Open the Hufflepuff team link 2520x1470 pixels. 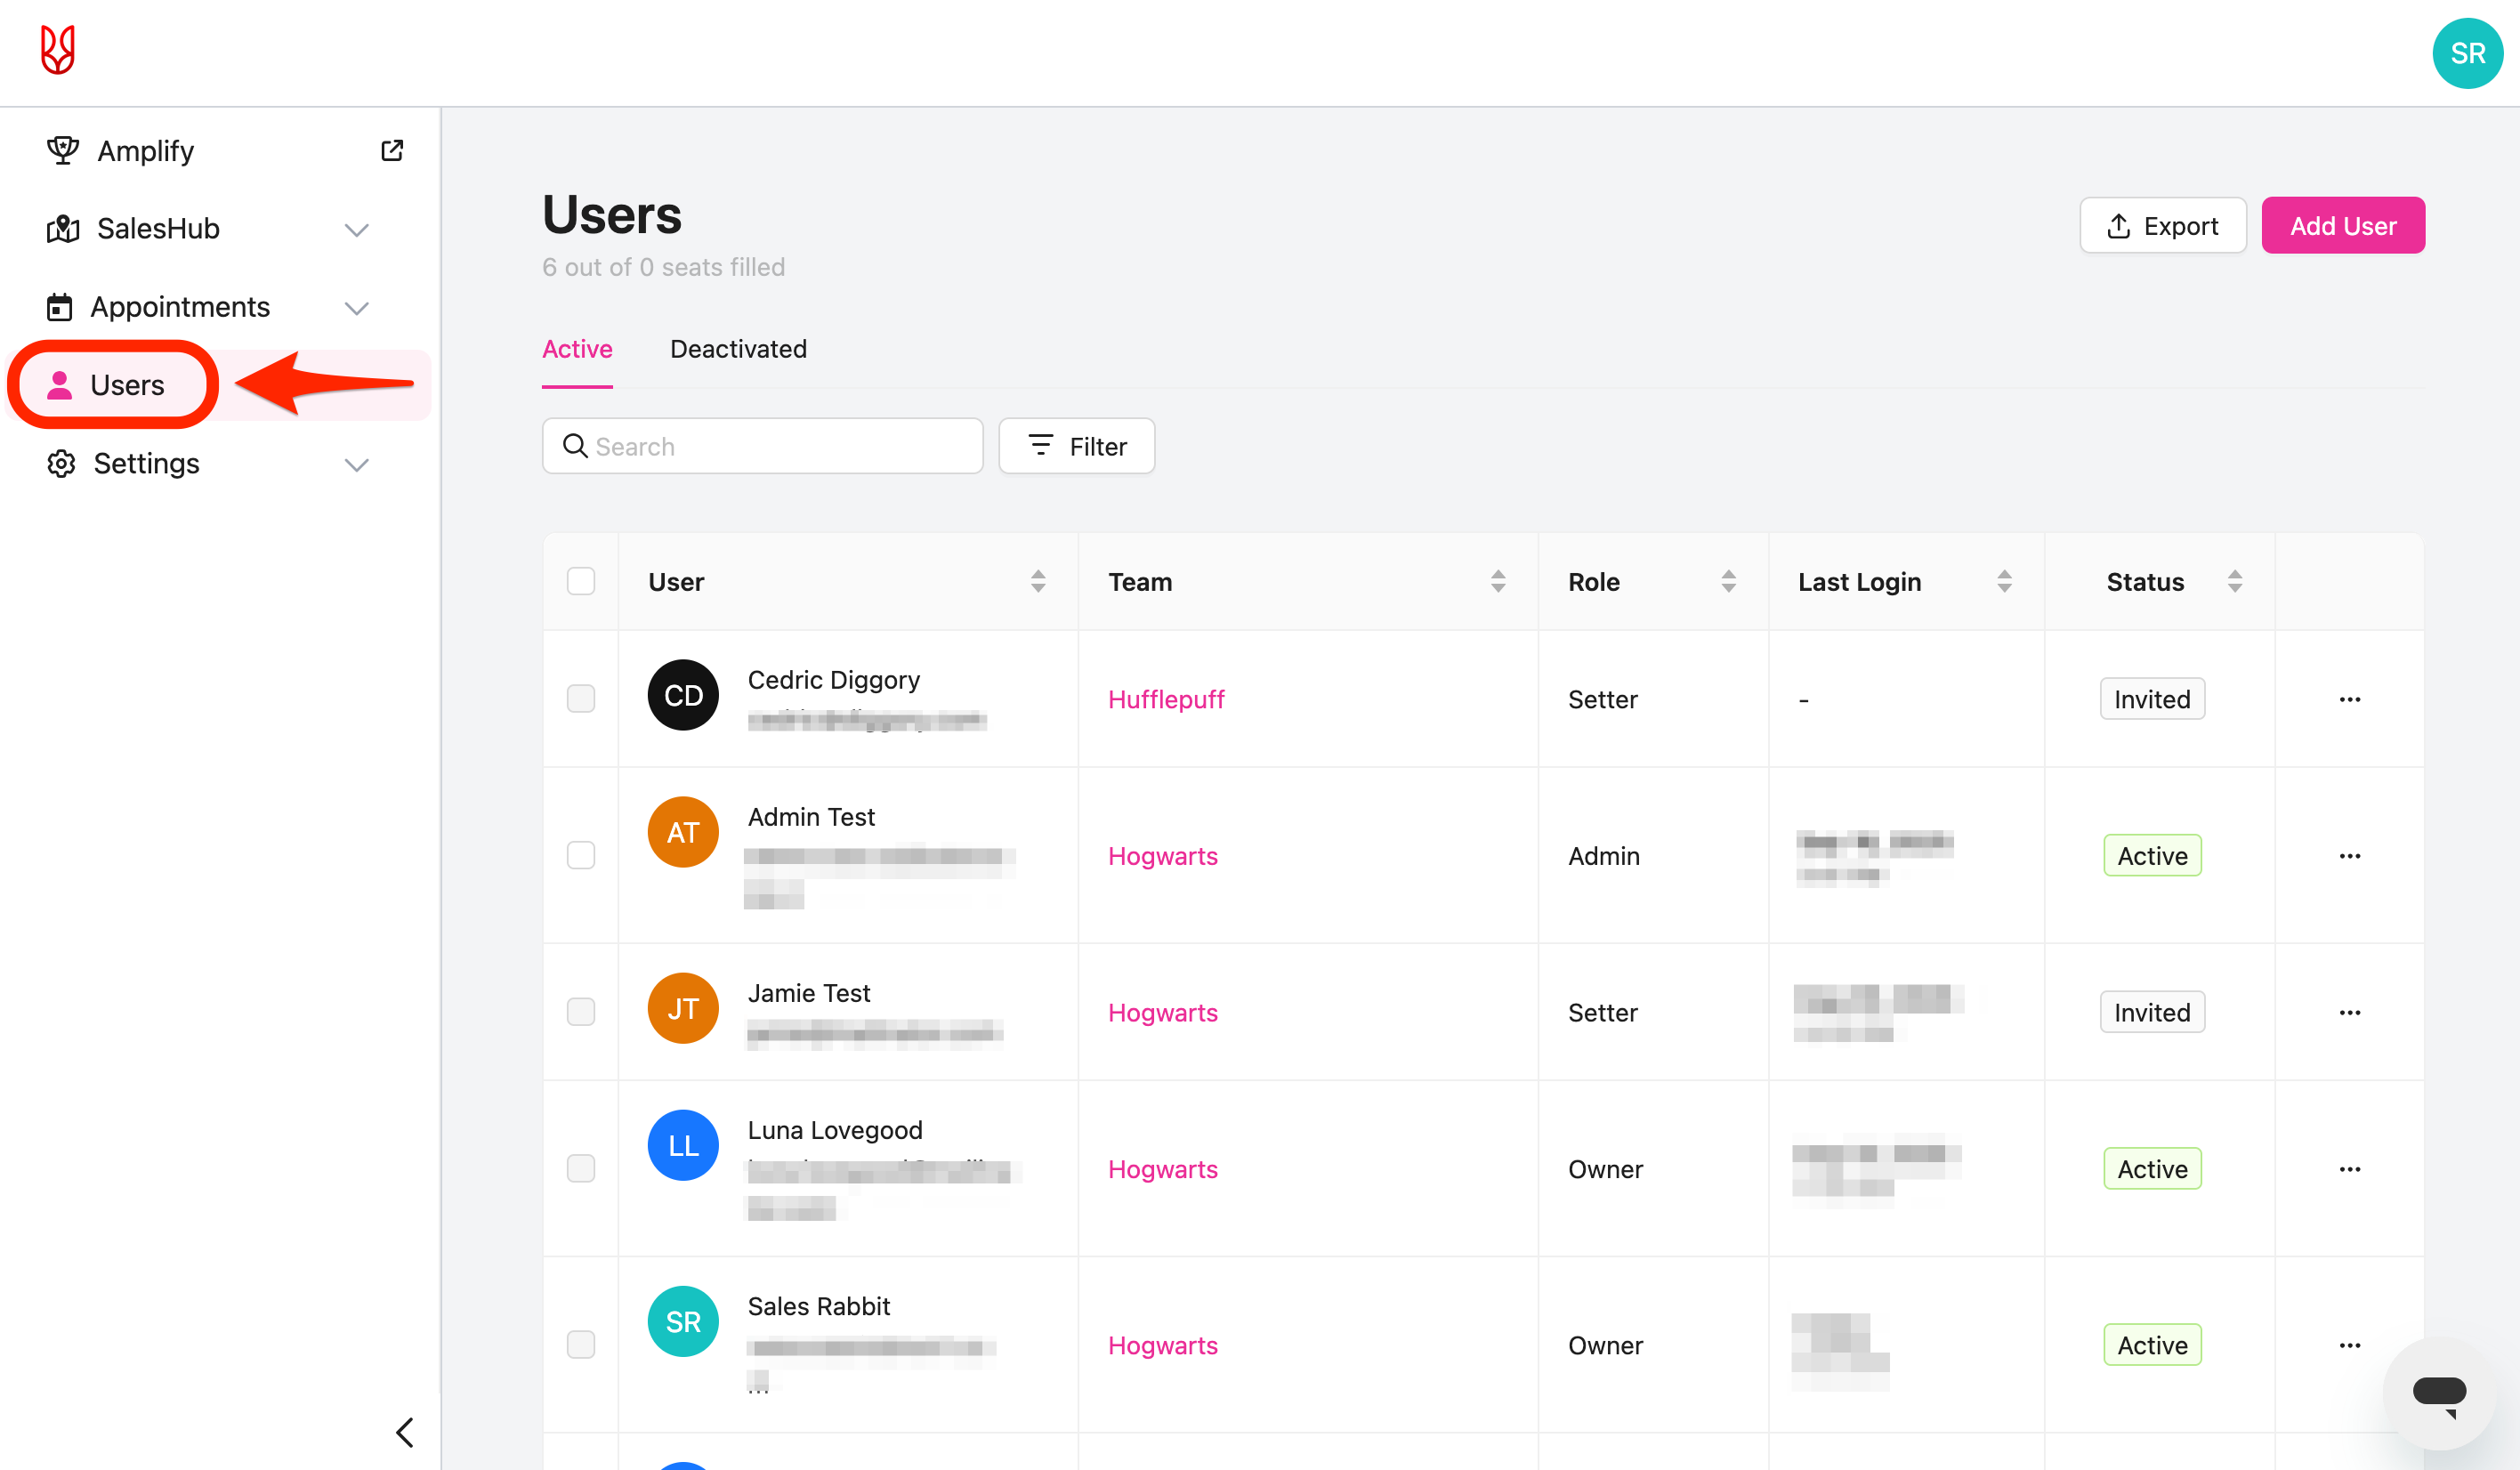(1165, 699)
